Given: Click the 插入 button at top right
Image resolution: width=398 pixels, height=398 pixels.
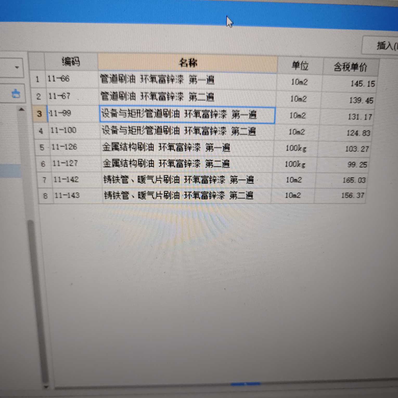Looking at the screenshot, I should click(381, 45).
